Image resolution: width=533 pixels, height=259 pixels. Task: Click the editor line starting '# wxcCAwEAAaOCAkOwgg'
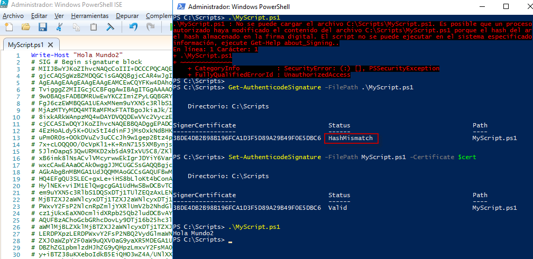[102, 166]
